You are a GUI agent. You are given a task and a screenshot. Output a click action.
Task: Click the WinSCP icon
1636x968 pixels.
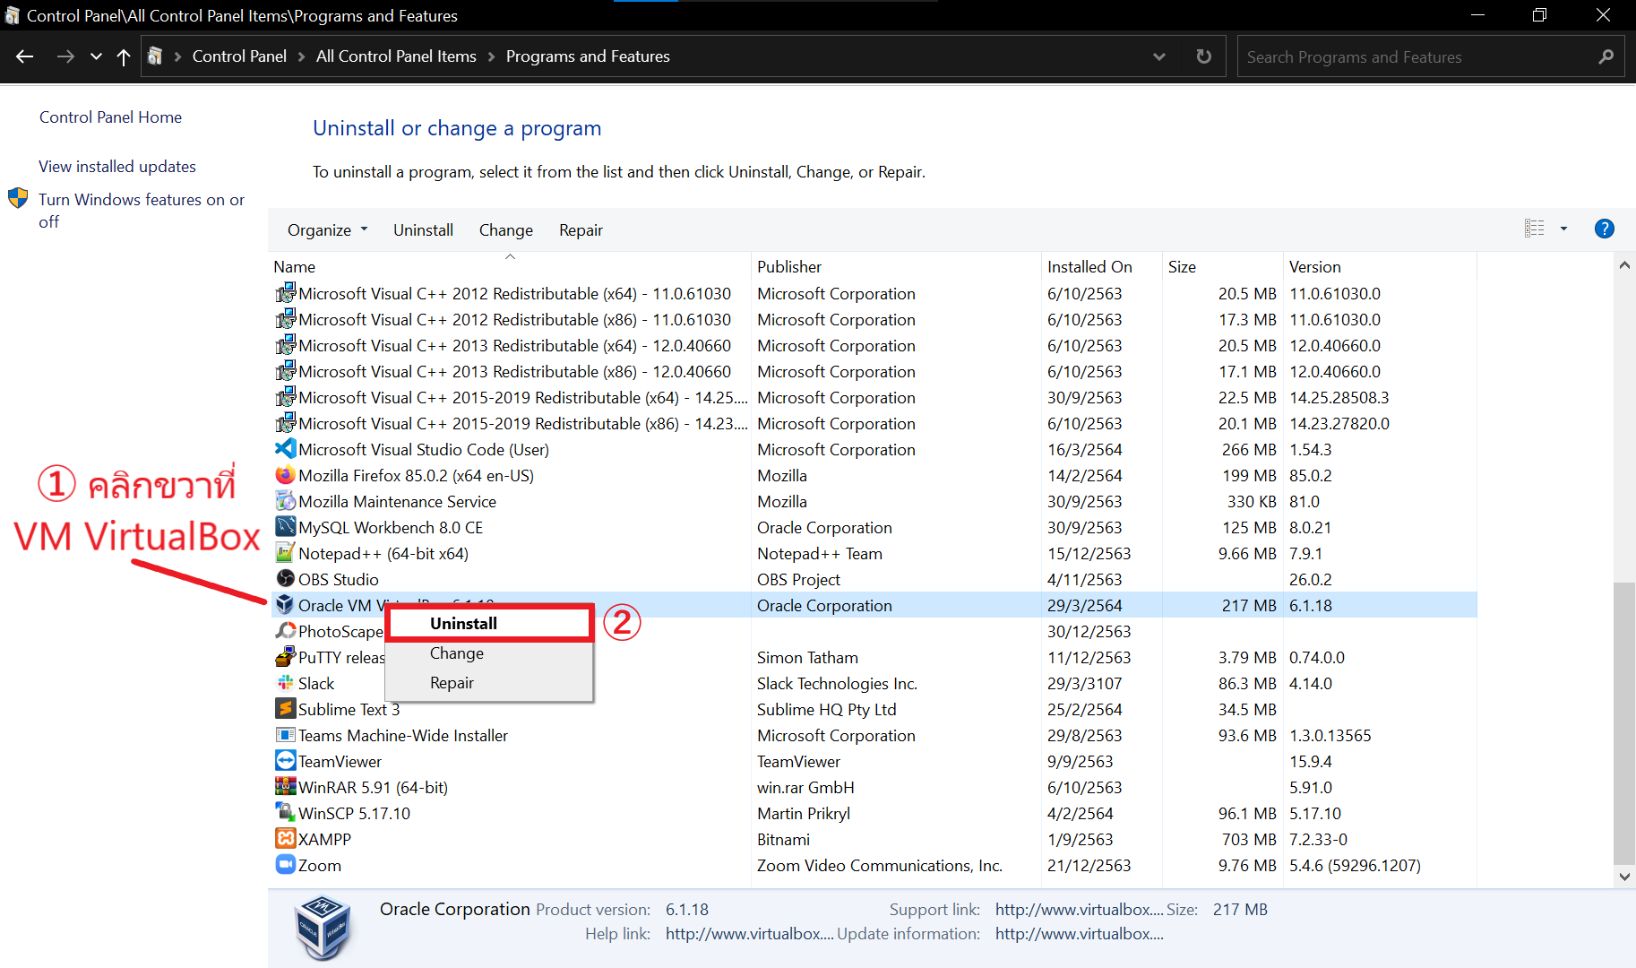point(285,813)
